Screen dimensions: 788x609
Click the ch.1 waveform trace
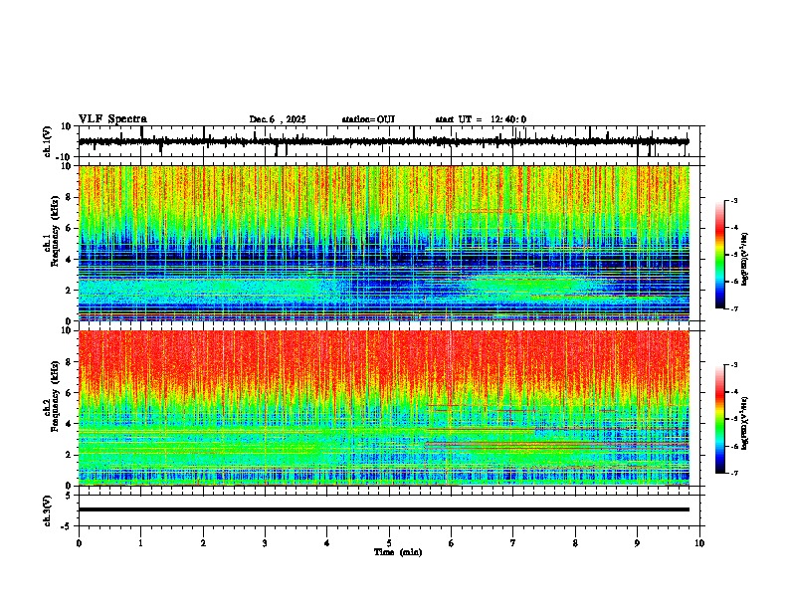click(x=384, y=141)
